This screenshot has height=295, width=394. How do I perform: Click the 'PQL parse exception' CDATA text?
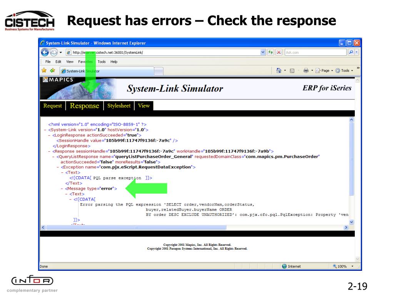point(117,178)
